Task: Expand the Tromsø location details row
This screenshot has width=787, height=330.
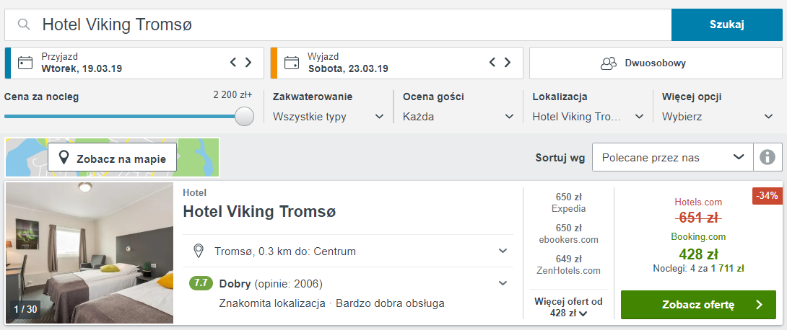Action: point(348,251)
